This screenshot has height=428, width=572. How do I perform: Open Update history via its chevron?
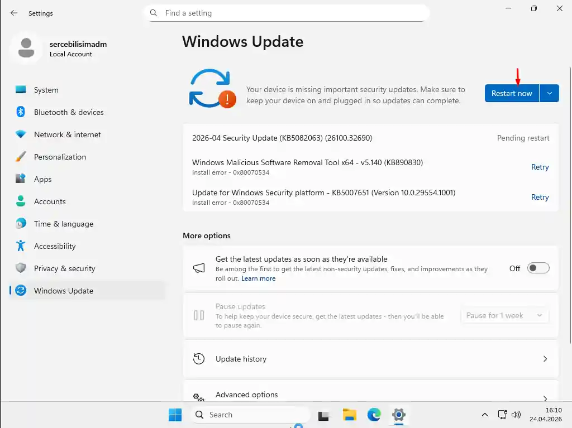click(x=545, y=359)
